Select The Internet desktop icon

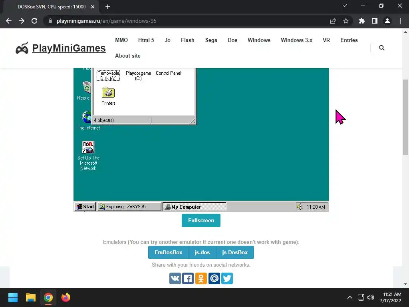(88, 120)
